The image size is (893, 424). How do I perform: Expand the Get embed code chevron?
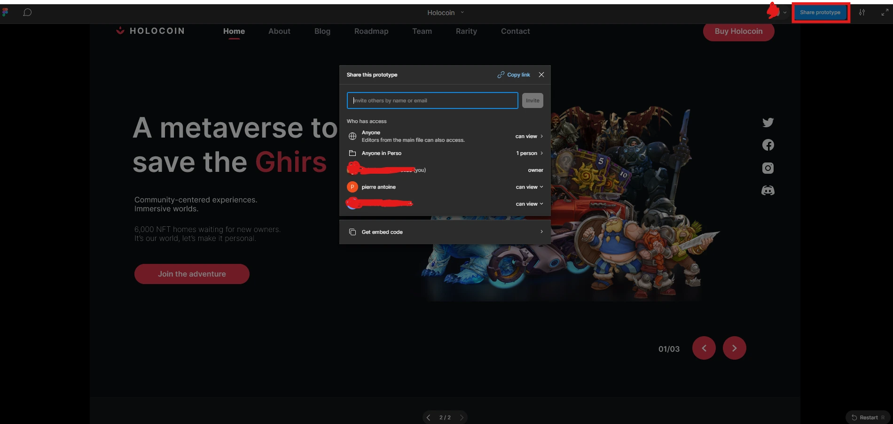click(541, 231)
